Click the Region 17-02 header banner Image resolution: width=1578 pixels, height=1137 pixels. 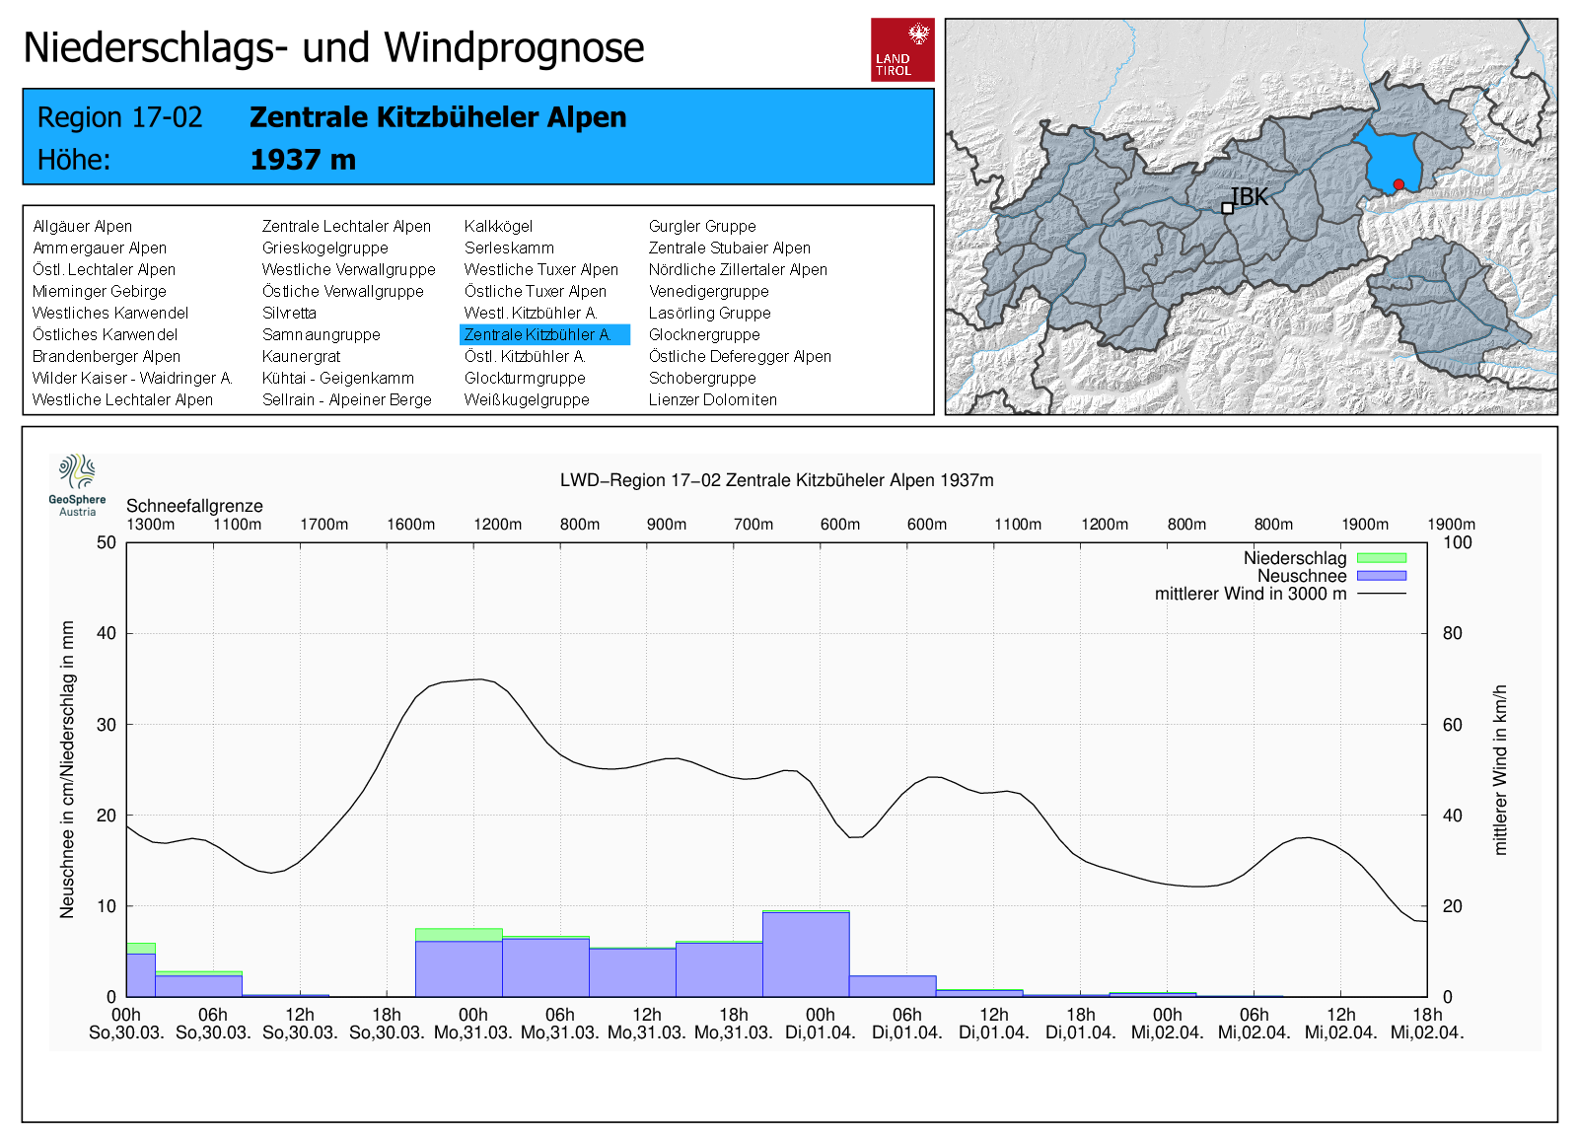point(477,137)
